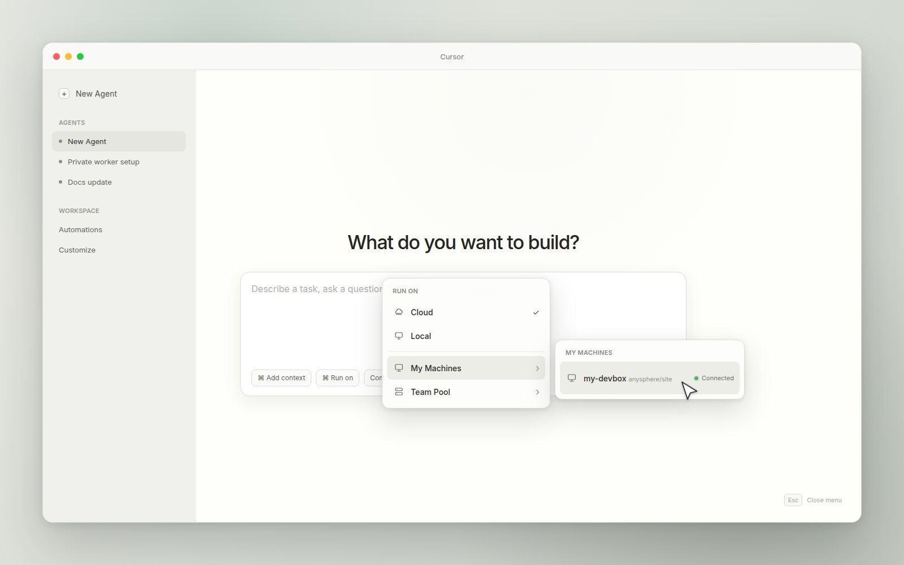Select the Cloud icon in Run On menu

[399, 312]
